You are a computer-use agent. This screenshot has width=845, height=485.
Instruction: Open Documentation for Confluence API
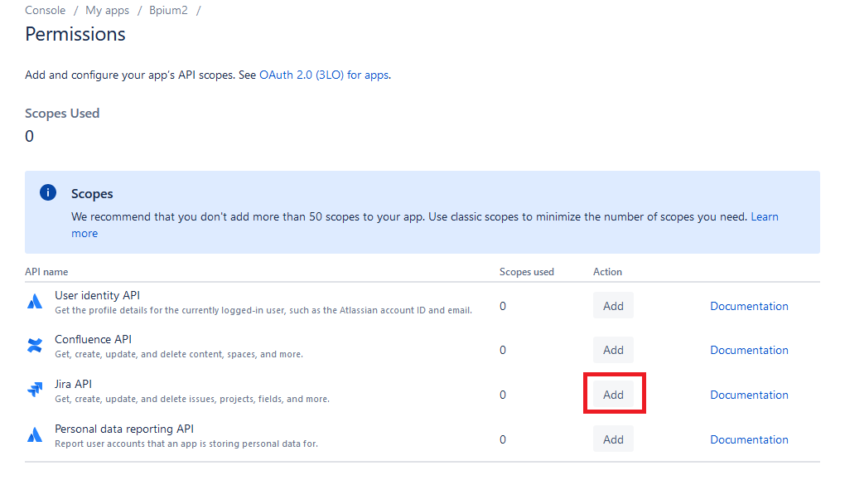(x=749, y=350)
